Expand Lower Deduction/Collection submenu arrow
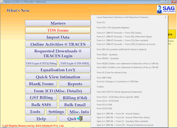 166,17
